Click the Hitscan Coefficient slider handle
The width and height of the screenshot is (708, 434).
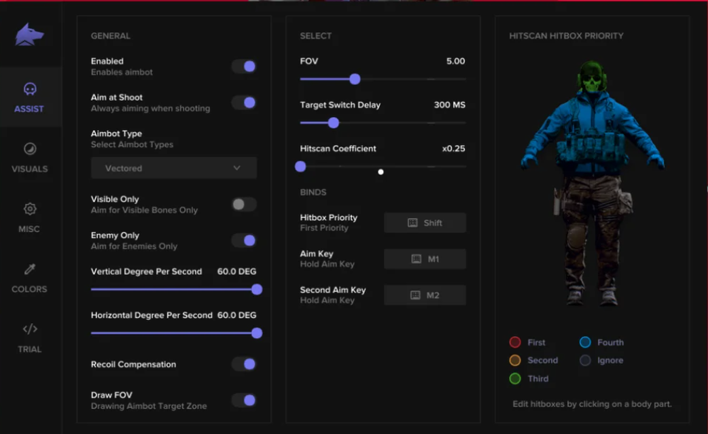300,167
